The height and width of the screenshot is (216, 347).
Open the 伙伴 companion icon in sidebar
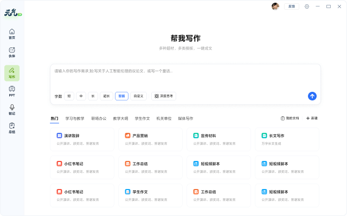(x=12, y=52)
